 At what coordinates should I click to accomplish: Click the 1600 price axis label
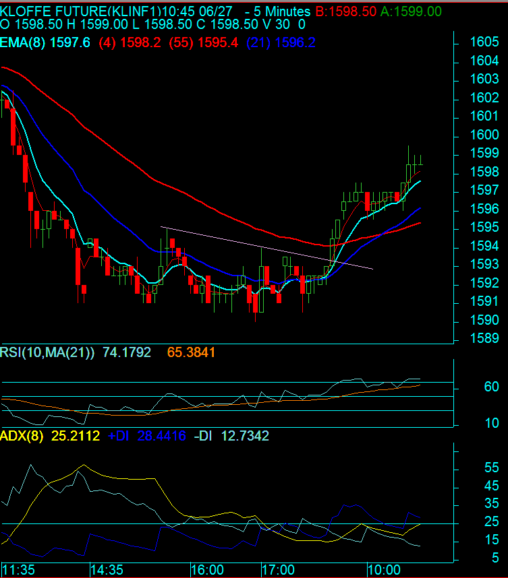pos(484,135)
